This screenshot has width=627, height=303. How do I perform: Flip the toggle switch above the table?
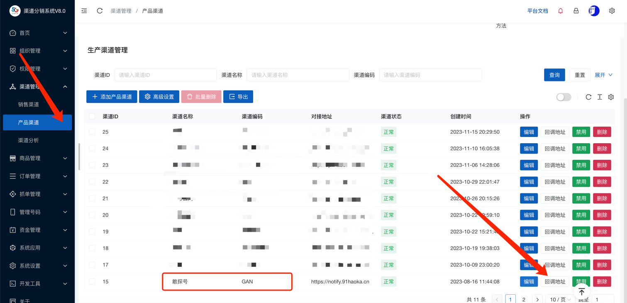pyautogui.click(x=564, y=97)
